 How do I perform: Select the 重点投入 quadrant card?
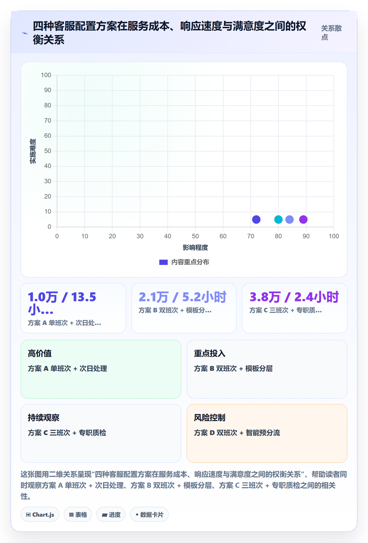click(x=267, y=369)
